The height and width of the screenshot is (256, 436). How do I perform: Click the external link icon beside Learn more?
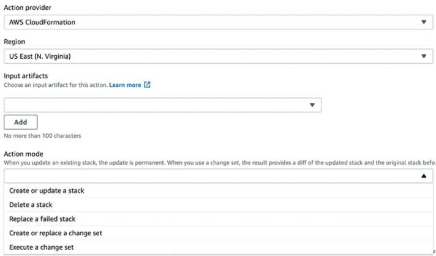147,85
